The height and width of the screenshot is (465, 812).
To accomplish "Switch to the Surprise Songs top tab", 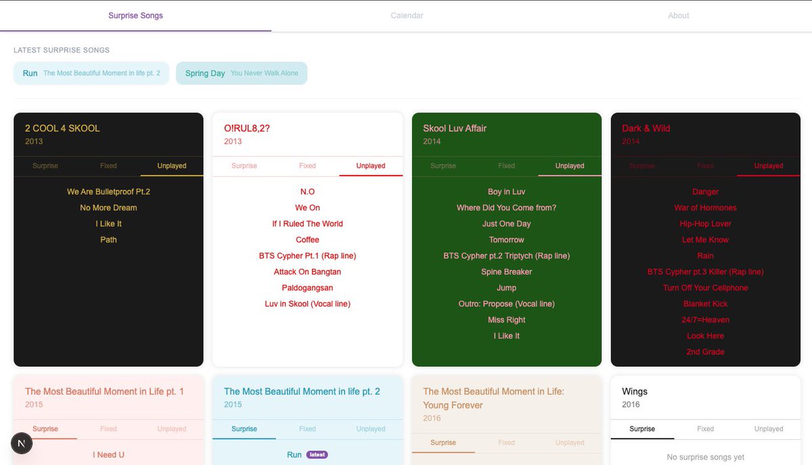I will point(135,16).
